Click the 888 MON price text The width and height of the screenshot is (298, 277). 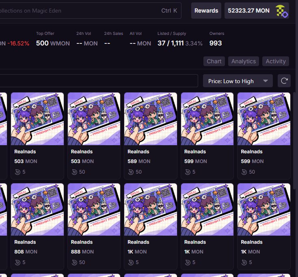[82, 252]
